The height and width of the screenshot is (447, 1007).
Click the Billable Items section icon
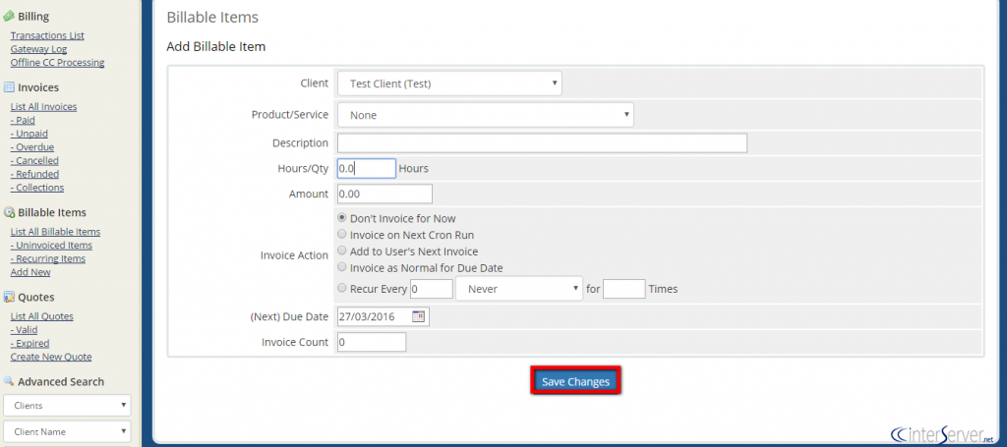click(9, 212)
